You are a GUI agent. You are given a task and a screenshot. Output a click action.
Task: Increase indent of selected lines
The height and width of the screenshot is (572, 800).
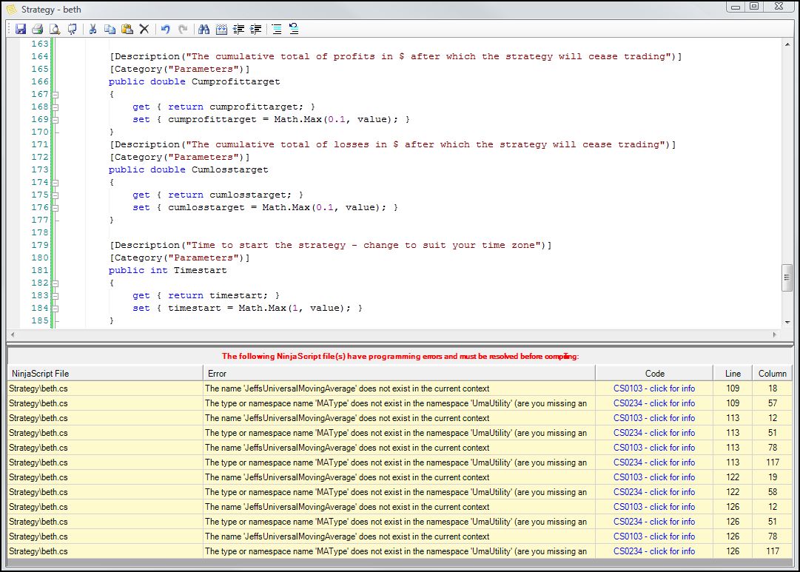(x=256, y=29)
